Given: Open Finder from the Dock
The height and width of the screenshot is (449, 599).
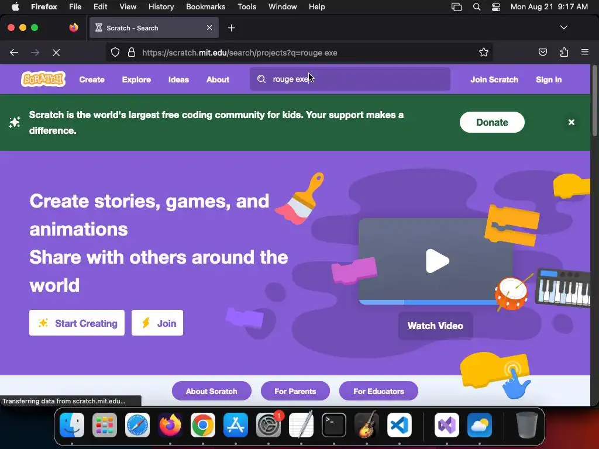Looking at the screenshot, I should click(x=72, y=425).
